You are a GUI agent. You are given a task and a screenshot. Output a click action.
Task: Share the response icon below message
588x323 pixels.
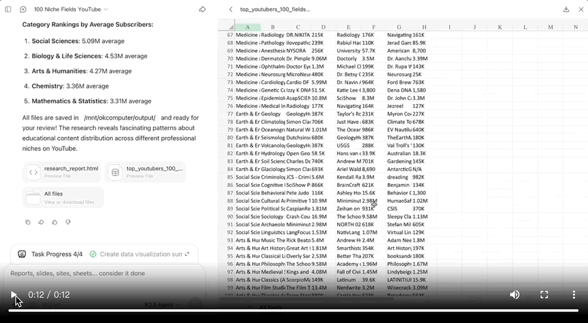tap(41, 222)
